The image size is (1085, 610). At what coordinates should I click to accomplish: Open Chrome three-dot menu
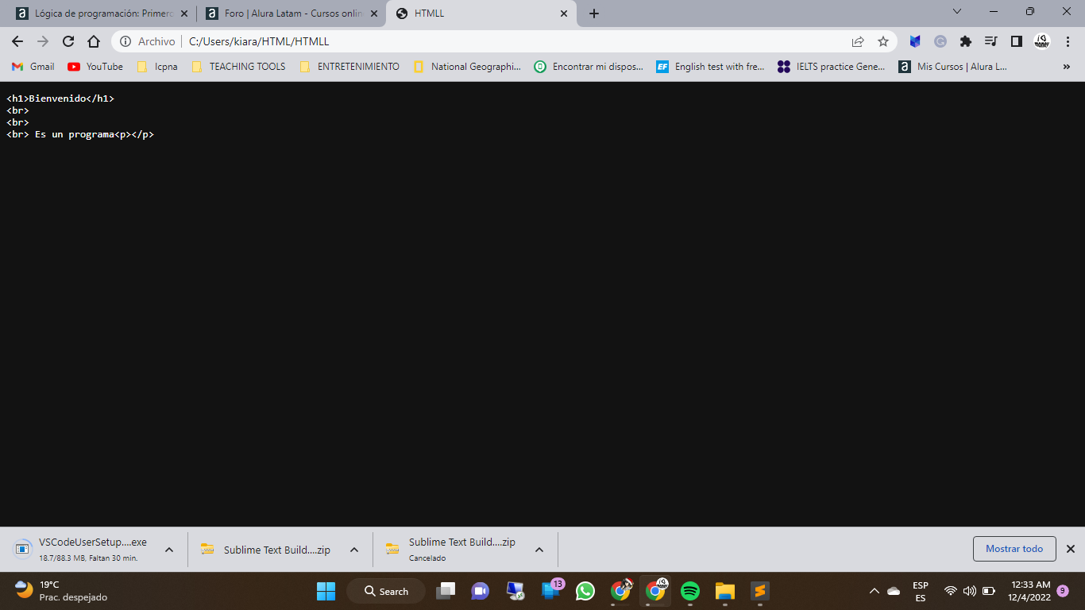(x=1067, y=41)
